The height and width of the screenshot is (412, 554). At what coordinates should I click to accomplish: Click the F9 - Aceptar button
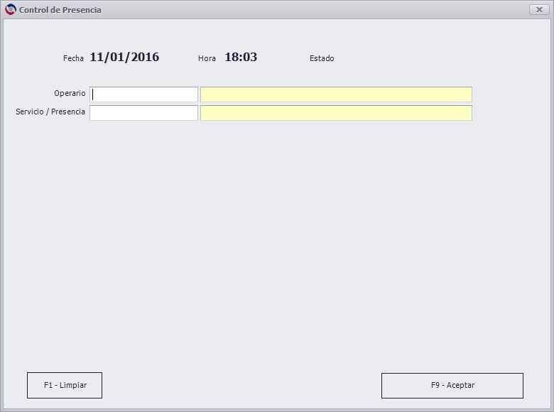(x=452, y=386)
